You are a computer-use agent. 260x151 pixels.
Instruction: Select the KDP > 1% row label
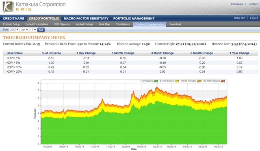(x=13, y=58)
